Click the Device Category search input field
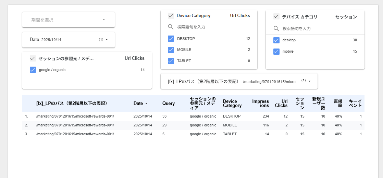The image size is (383, 178). pyautogui.click(x=212, y=27)
